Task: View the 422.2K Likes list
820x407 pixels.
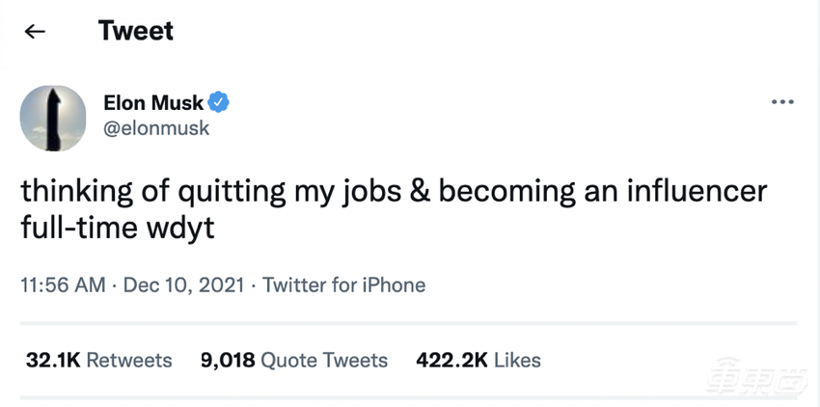Action: (x=478, y=361)
